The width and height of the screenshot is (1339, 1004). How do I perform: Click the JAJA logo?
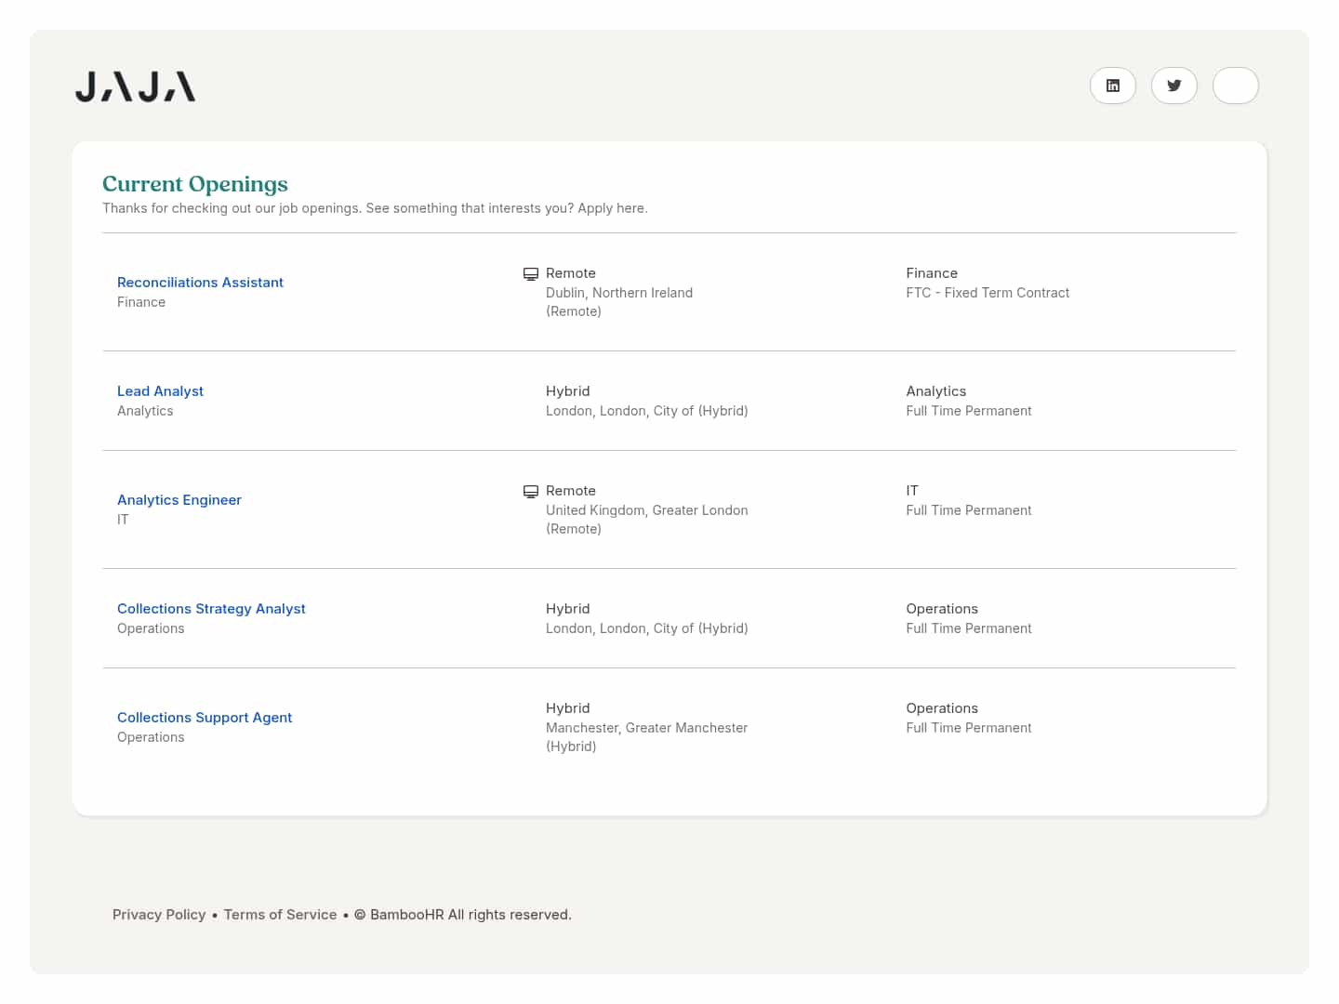pos(136,86)
